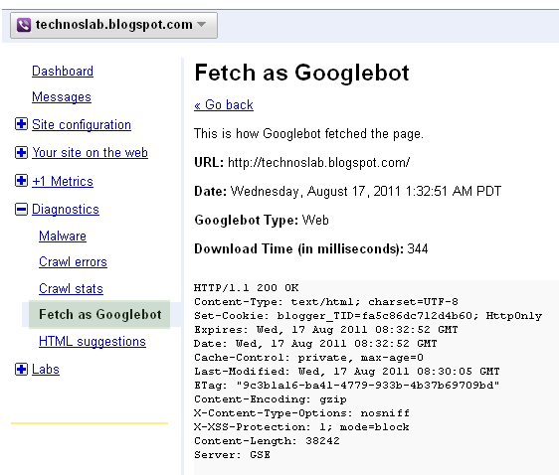Open HTML suggestions
Viewport: 559px width, 475px height.
point(93,341)
